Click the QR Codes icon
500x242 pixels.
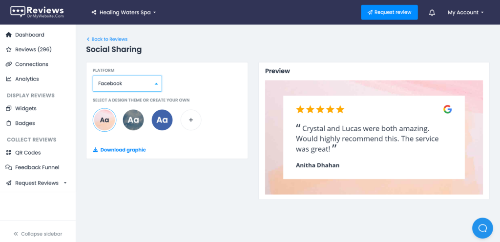point(9,153)
